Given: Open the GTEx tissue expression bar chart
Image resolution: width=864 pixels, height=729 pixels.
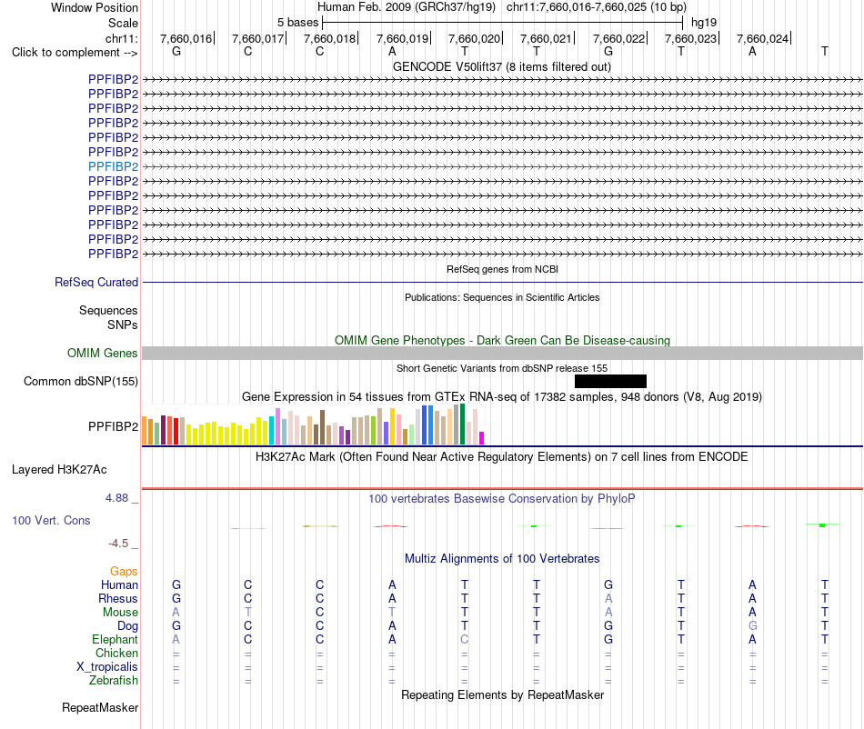Looking at the screenshot, I should click(313, 424).
